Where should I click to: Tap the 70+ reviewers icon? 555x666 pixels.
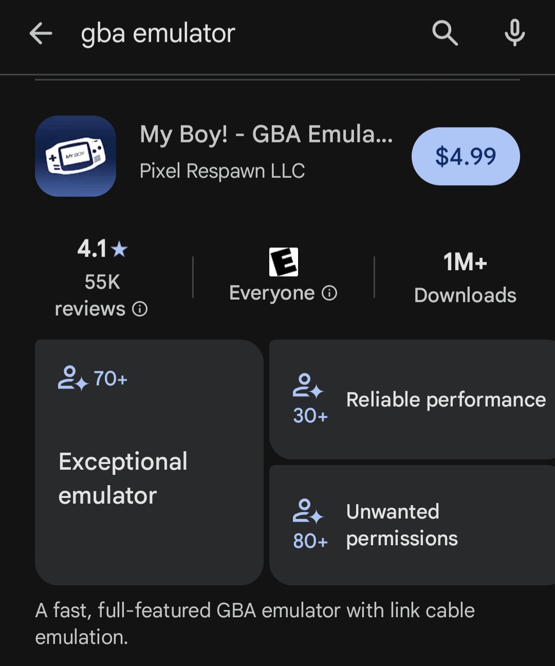(x=72, y=379)
